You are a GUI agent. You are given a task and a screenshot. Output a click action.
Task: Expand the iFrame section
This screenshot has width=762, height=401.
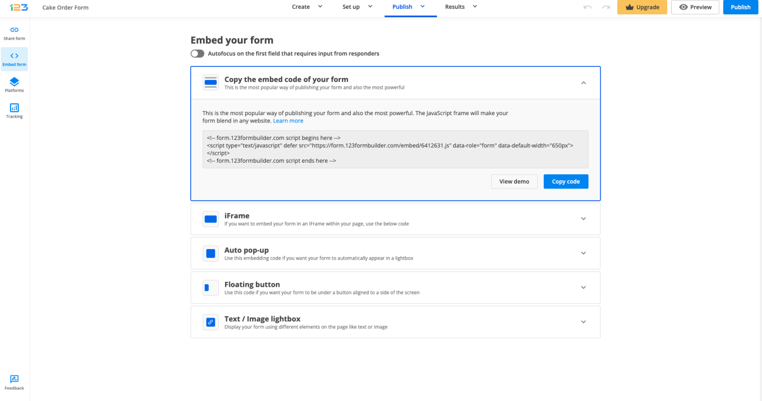583,219
